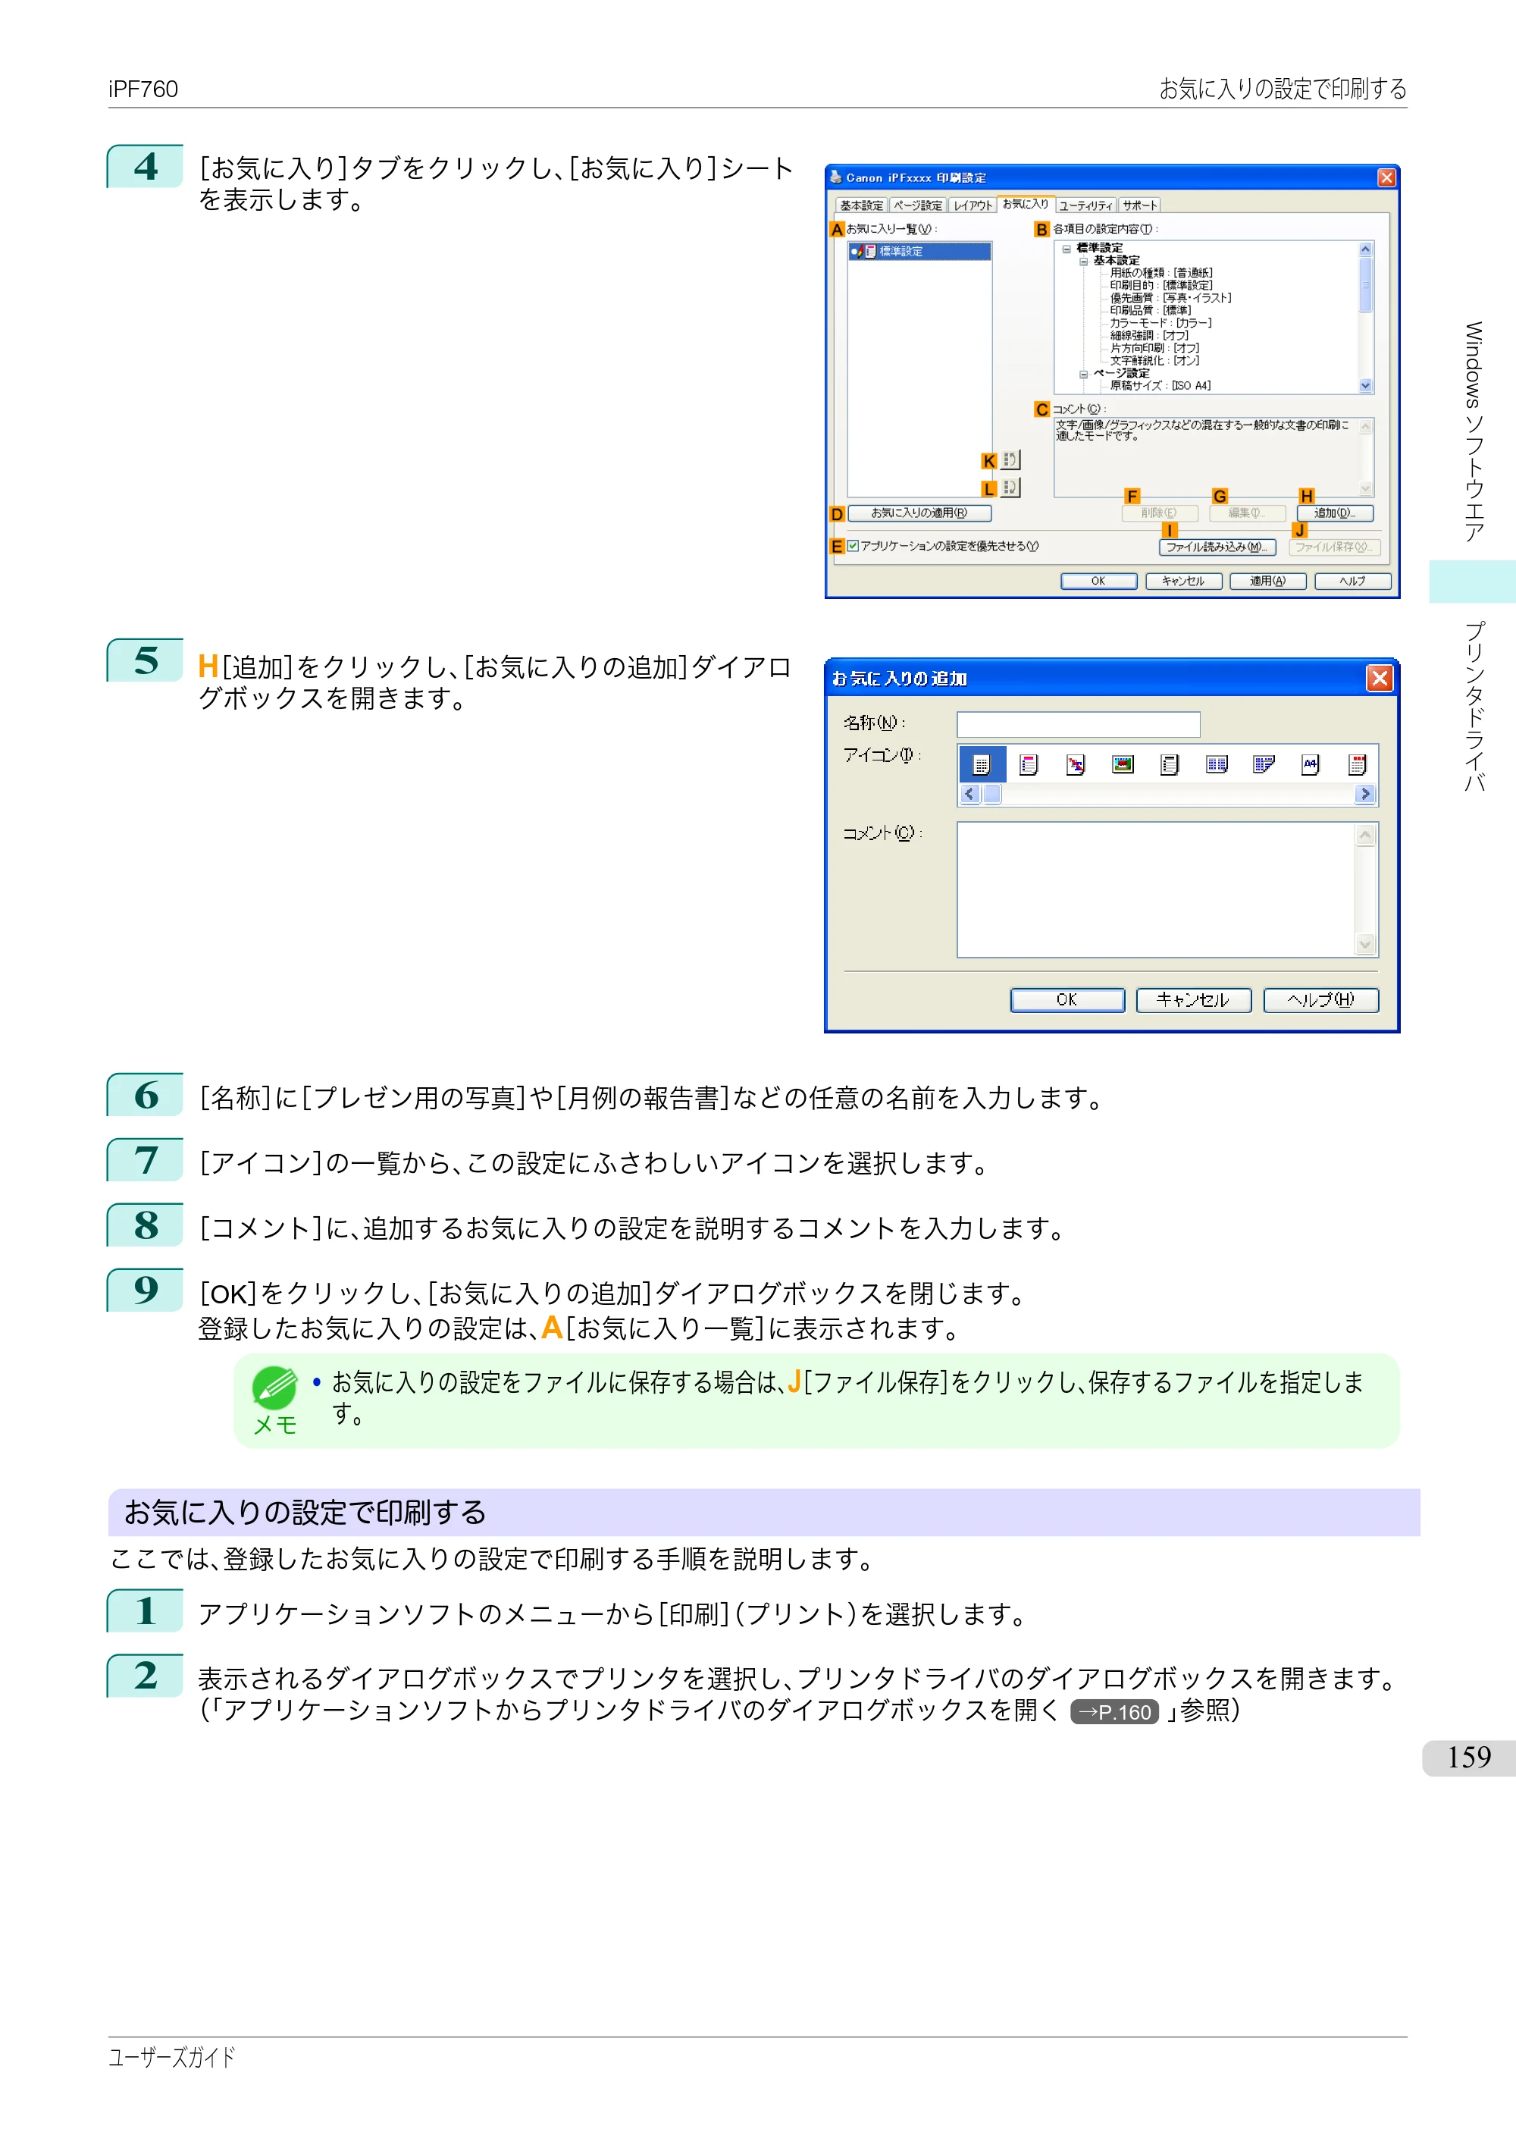Click the settings tree scroll-down arrow
This screenshot has width=1516, height=2145.
(x=1366, y=386)
